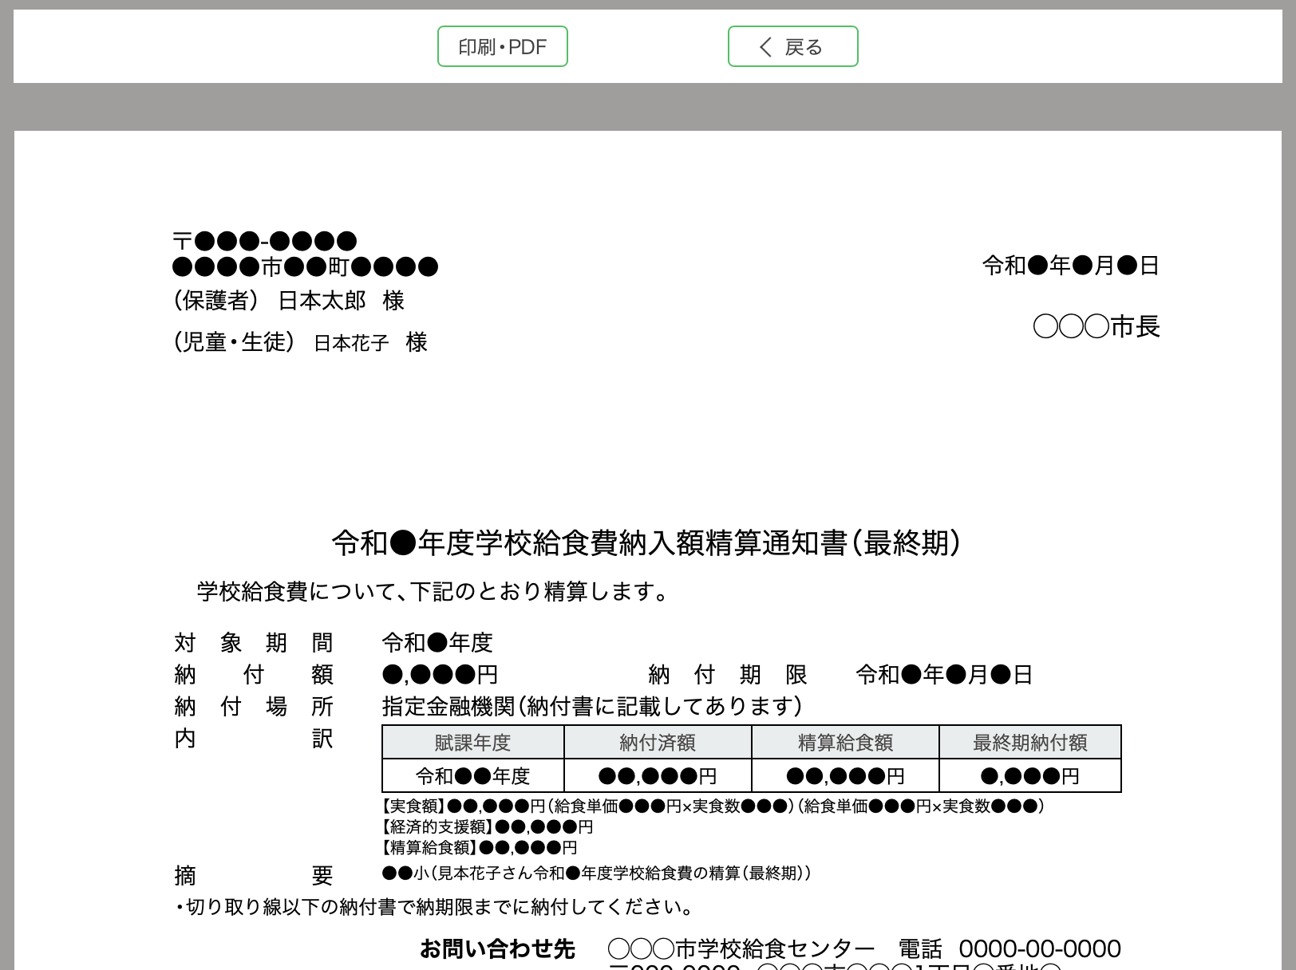
Task: Click the 指定金融機関 payment location text
Action: [x=592, y=707]
